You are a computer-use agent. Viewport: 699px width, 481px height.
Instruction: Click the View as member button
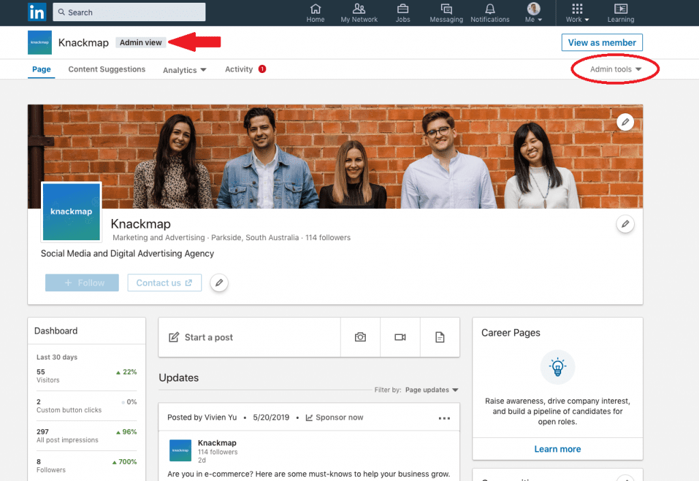pos(602,42)
